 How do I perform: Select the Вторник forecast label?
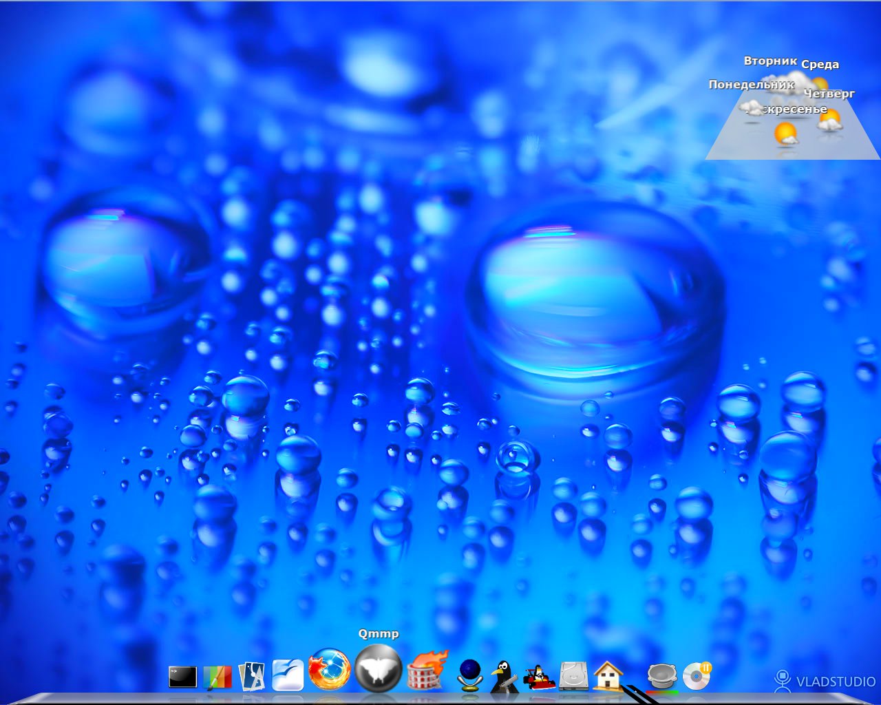pyautogui.click(x=770, y=61)
